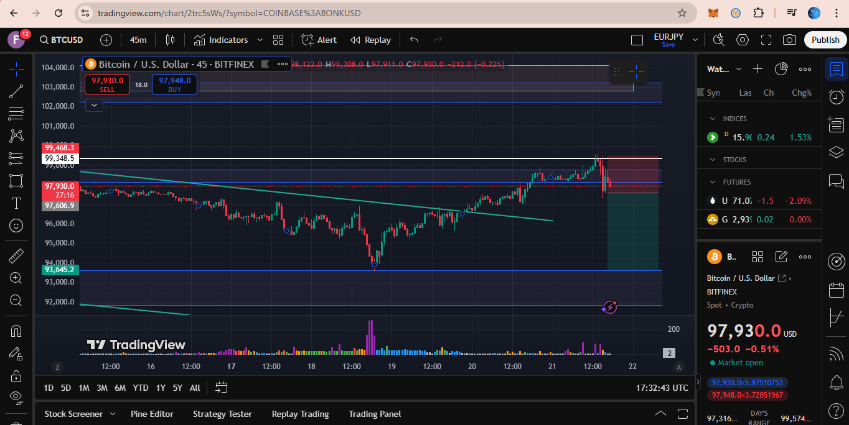
Task: Select the crosshair cursor tool
Action: point(16,69)
